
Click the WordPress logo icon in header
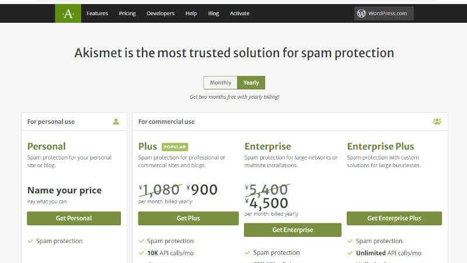(361, 13)
